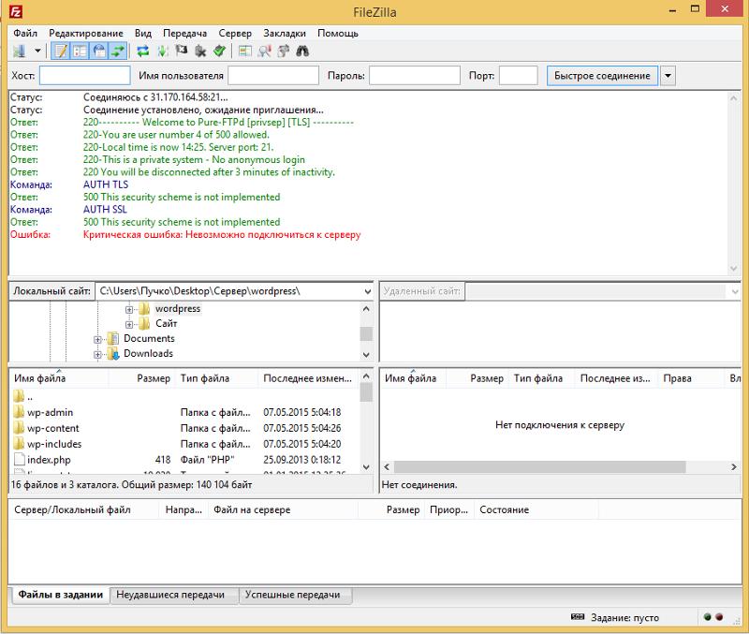Click the remote list horizontal scrollbar thumb
Viewport: 749px width, 634px height.
tap(540, 466)
